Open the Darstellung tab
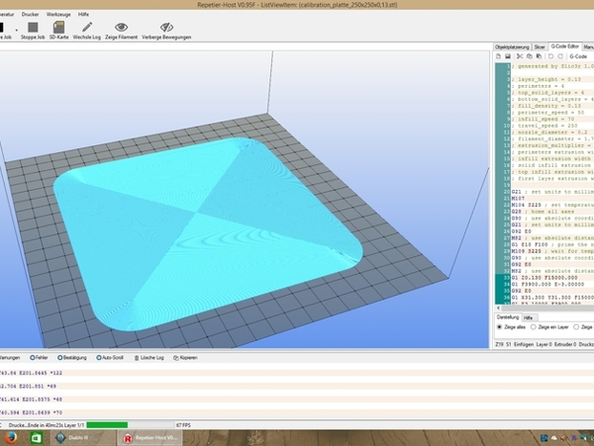This screenshot has height=446, width=594. pyautogui.click(x=508, y=317)
